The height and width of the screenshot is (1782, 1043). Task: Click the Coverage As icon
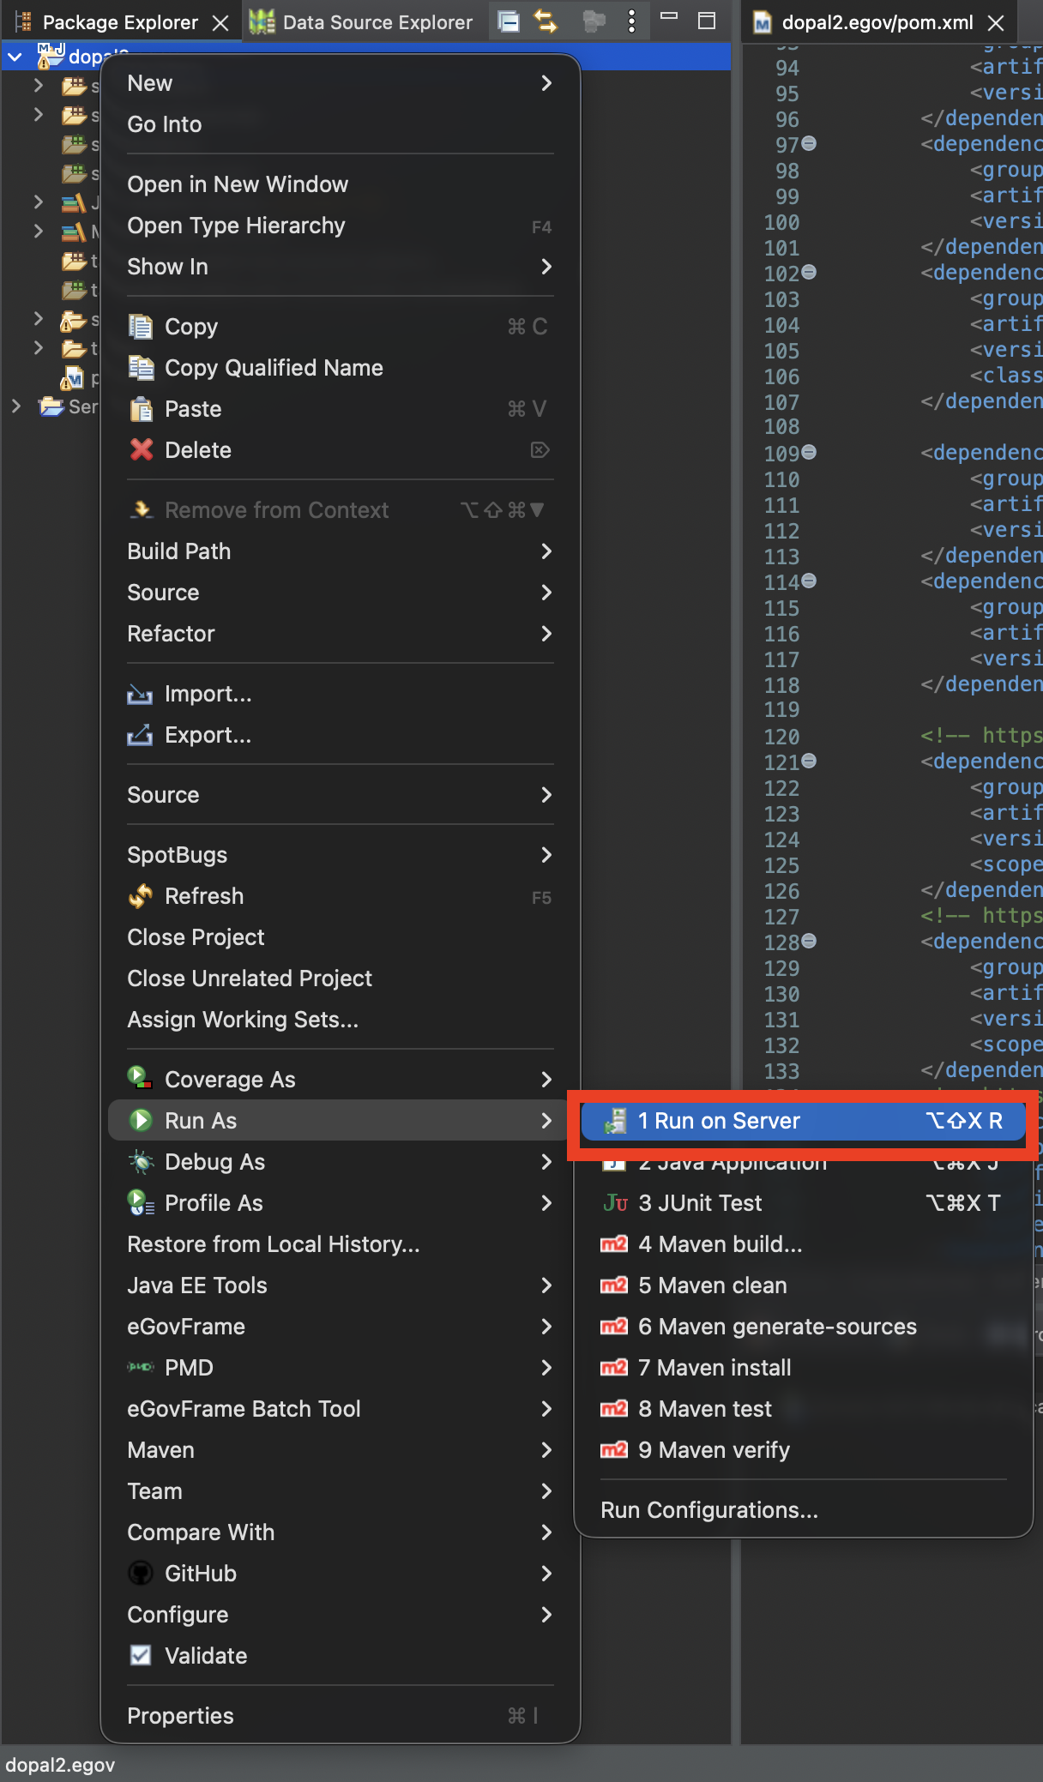[x=141, y=1079]
